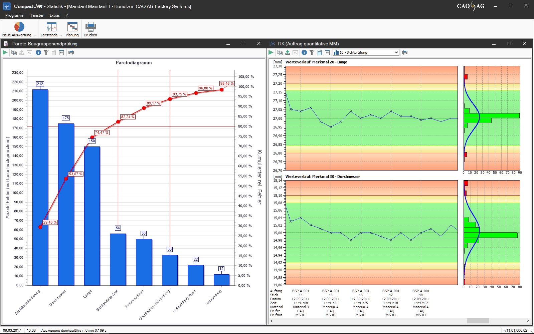The height and width of the screenshot is (334, 534).
Task: Open the ? help menu
Action: coord(67,15)
